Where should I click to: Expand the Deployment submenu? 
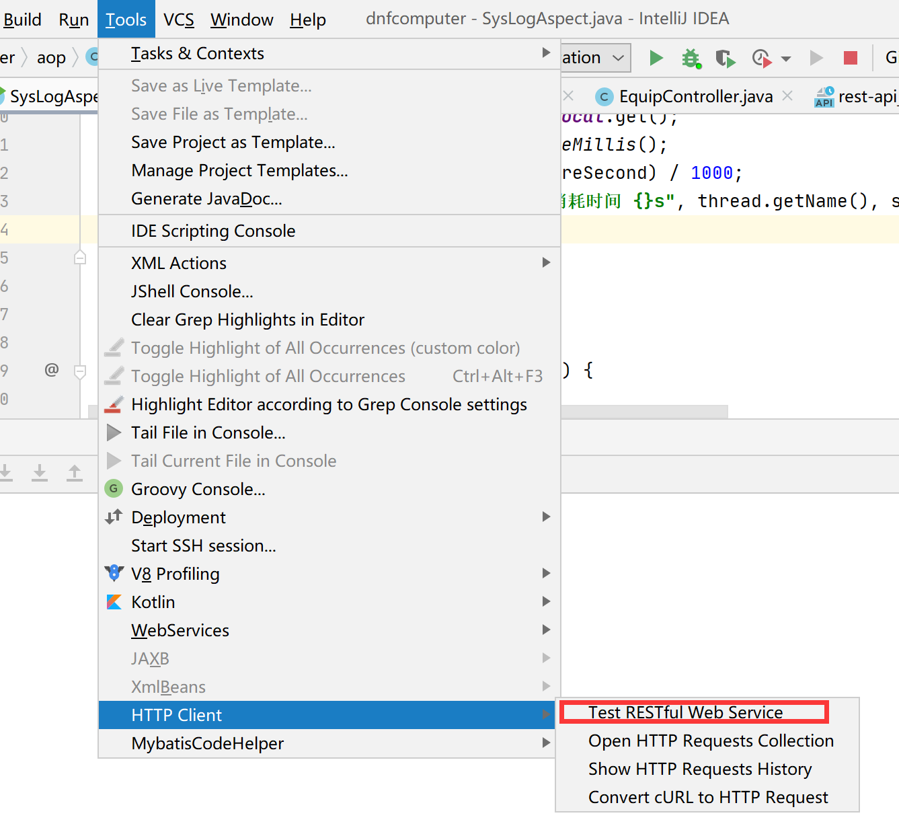[x=329, y=518]
